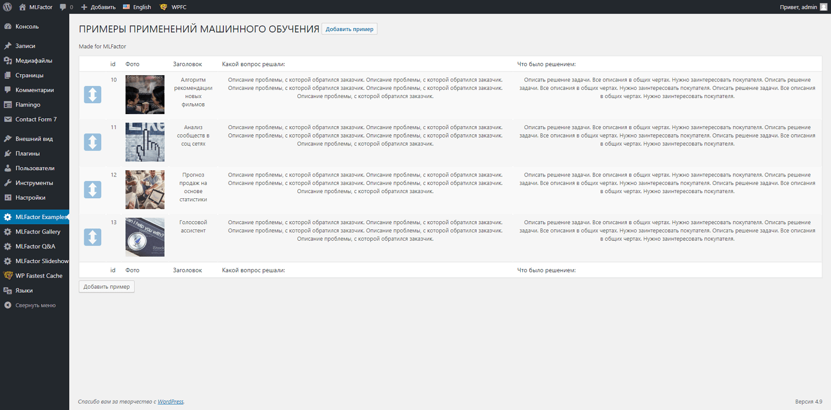Collapse the sidebar with Свернуть меню
This screenshot has height=410, width=831.
tap(34, 305)
